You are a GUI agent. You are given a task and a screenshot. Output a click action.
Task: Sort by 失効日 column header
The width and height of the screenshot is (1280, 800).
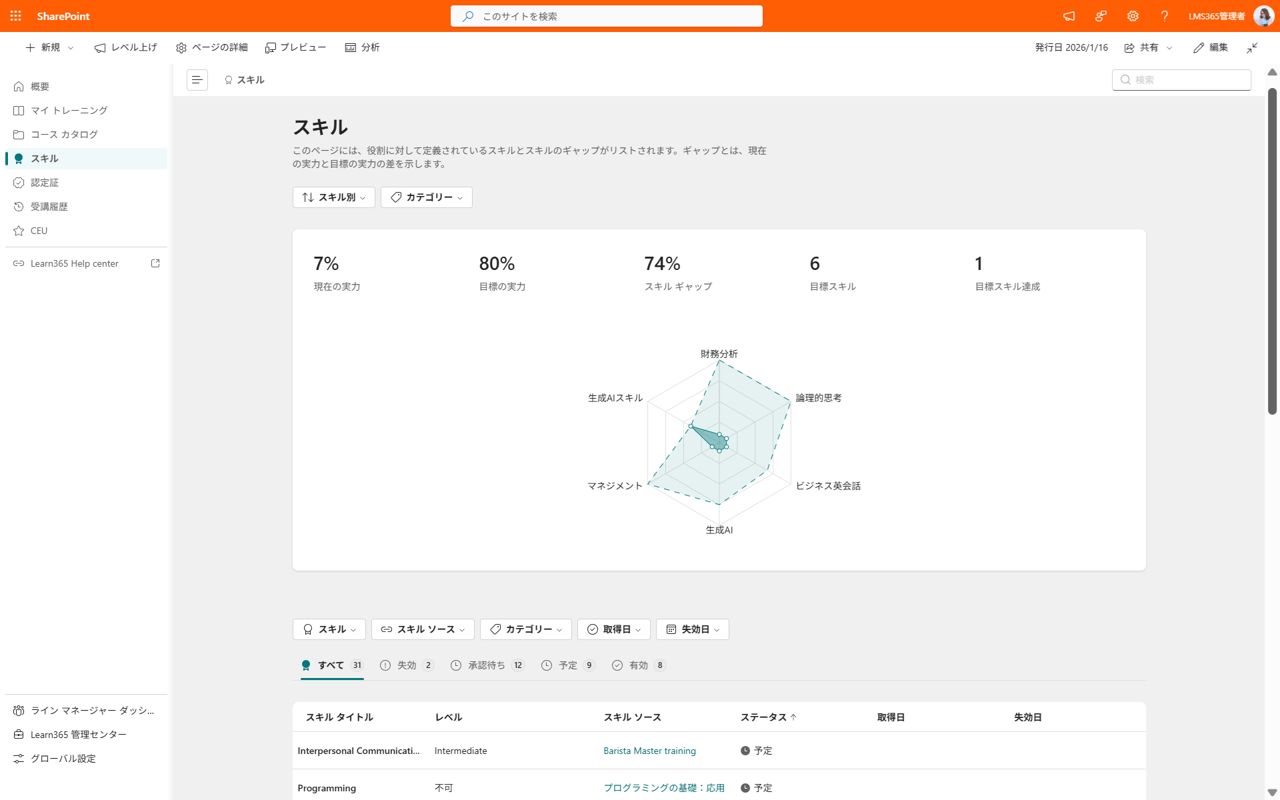pyautogui.click(x=1027, y=717)
